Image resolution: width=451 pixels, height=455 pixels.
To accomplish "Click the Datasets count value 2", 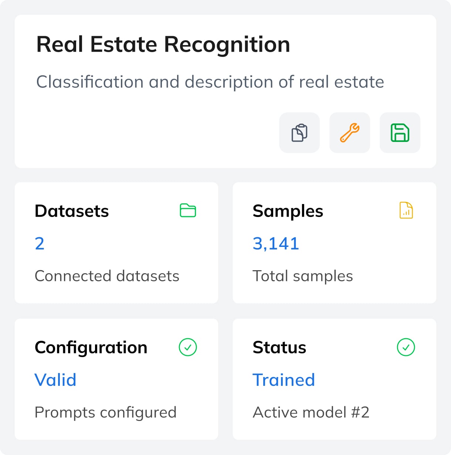I will 40,244.
